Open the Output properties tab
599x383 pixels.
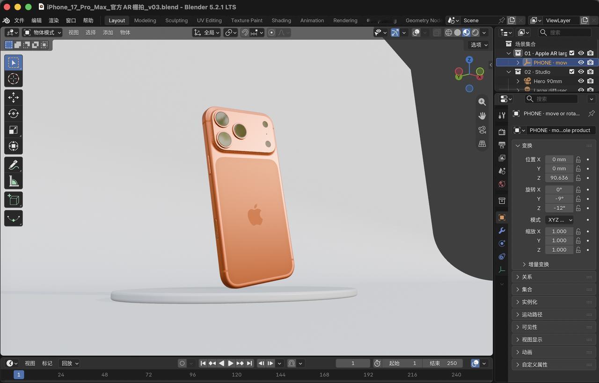(x=502, y=145)
